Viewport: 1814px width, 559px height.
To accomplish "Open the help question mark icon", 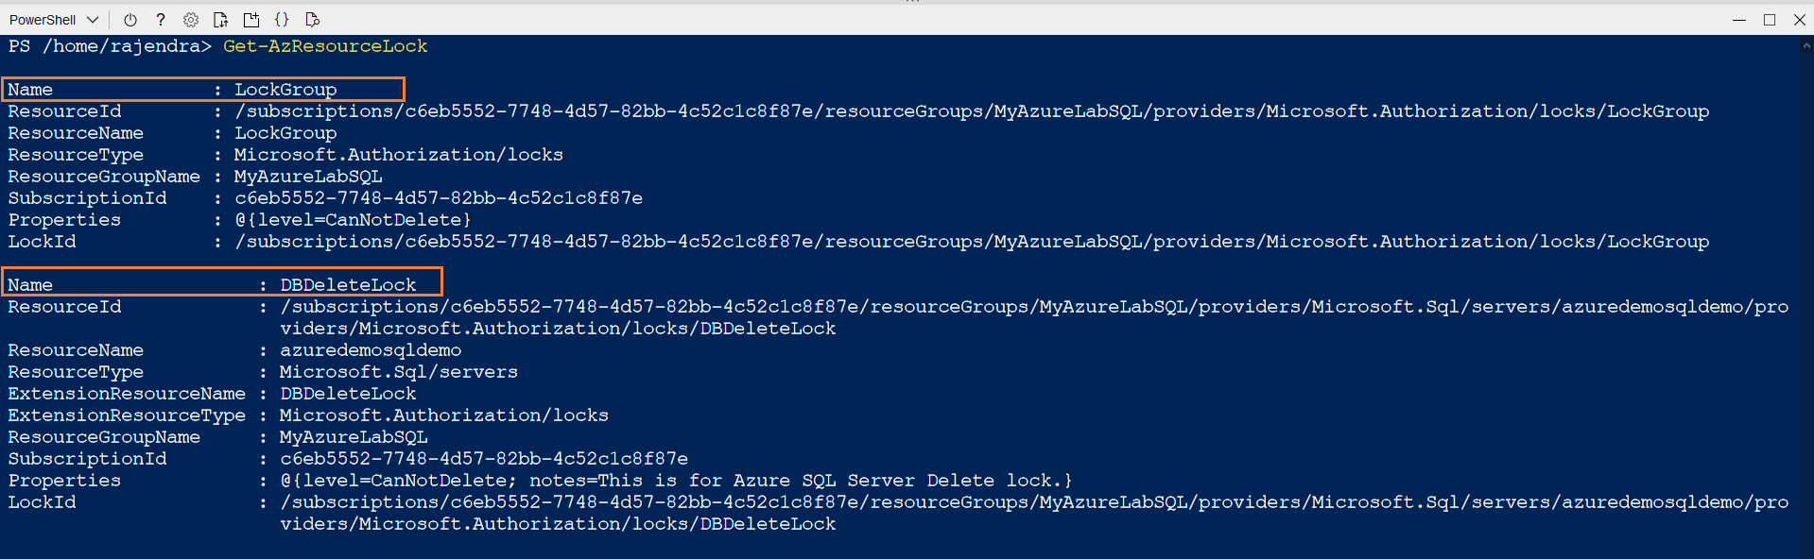I will tap(161, 20).
